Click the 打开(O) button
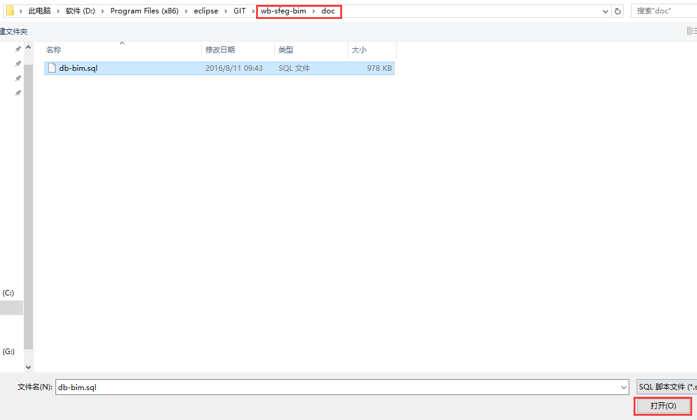697x420 pixels. pyautogui.click(x=663, y=406)
